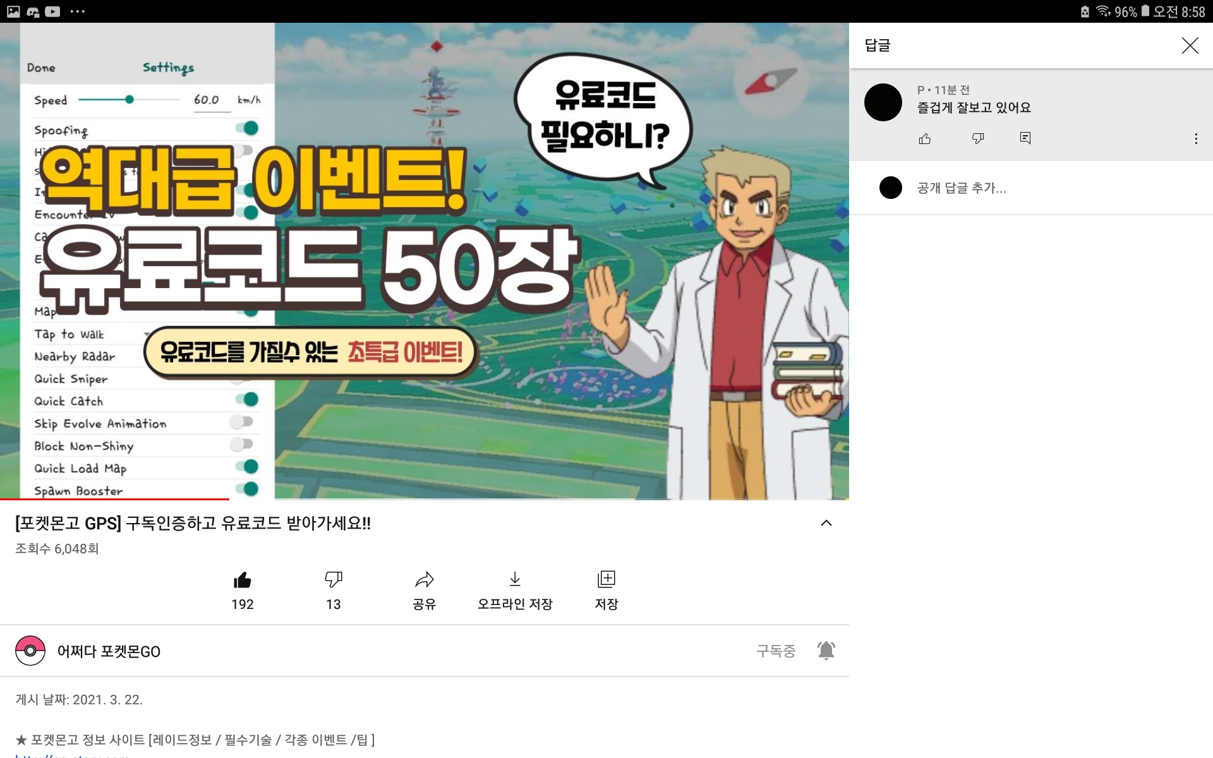This screenshot has height=758, width=1213.
Task: Toggle 구독중 subscription button
Action: coord(776,651)
